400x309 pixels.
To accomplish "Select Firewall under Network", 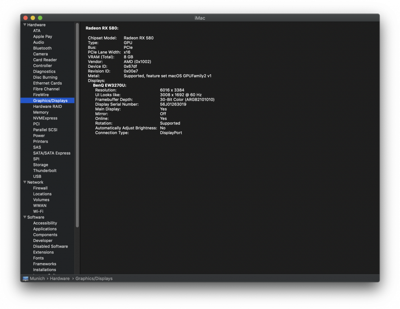I will 40,188.
